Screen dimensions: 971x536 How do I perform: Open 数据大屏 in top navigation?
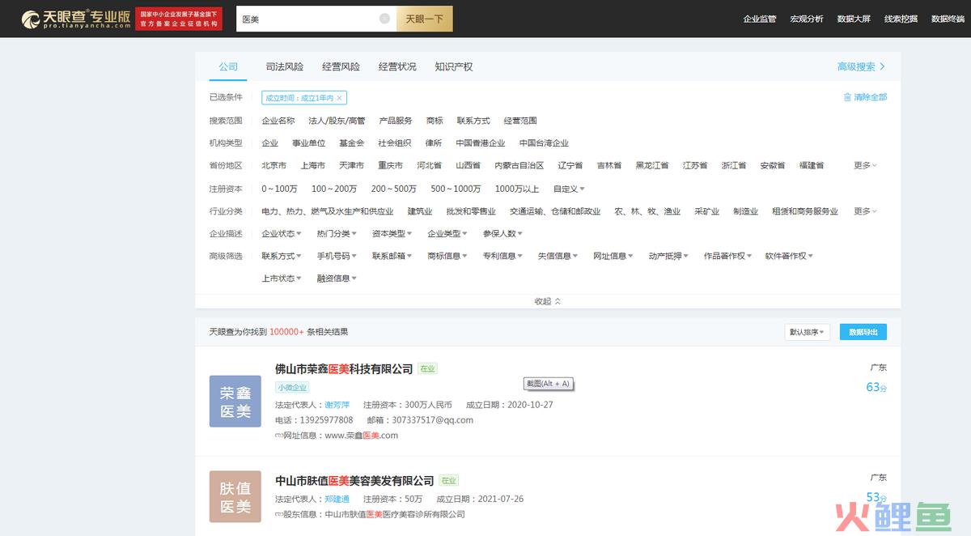point(854,19)
